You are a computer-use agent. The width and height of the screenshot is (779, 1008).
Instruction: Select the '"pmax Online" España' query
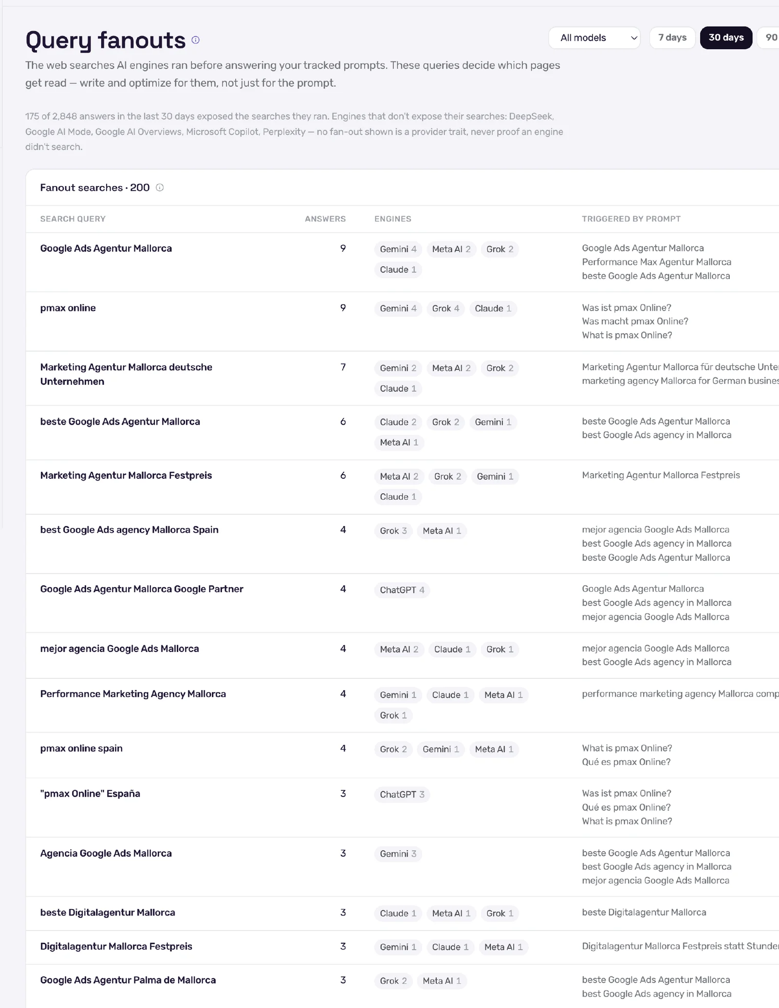[x=90, y=794]
